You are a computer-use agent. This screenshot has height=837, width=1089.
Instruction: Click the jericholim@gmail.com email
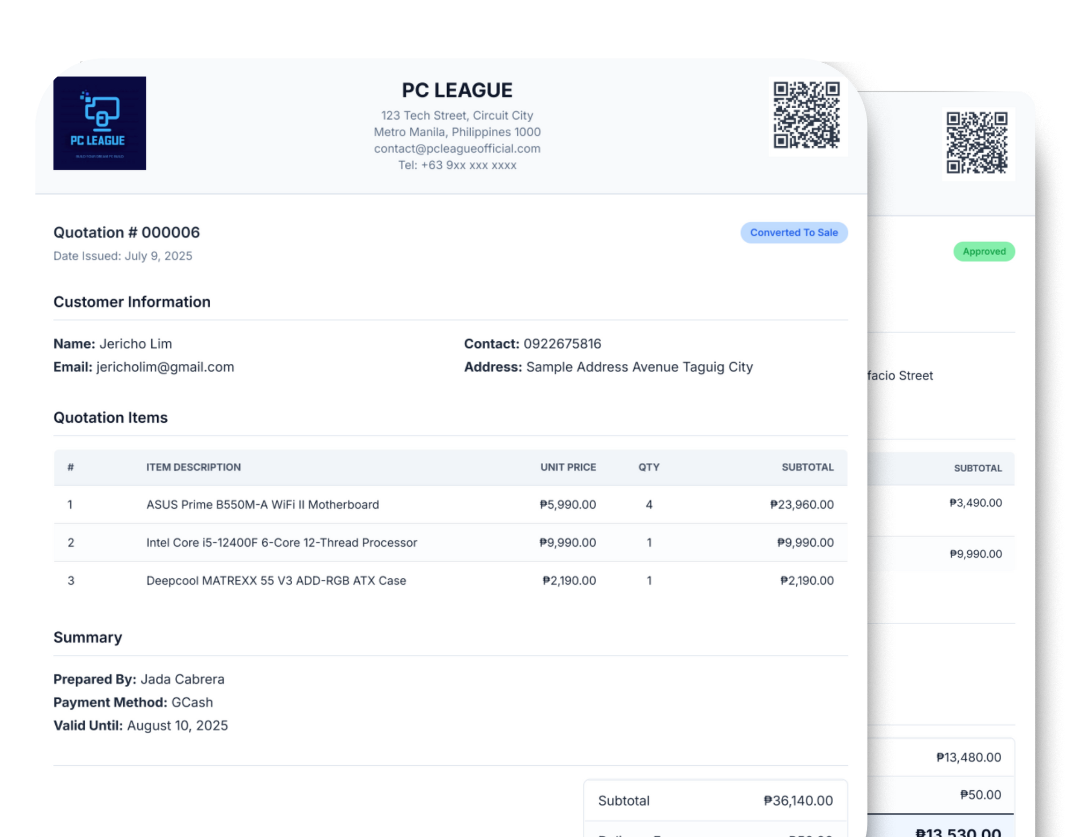(165, 367)
